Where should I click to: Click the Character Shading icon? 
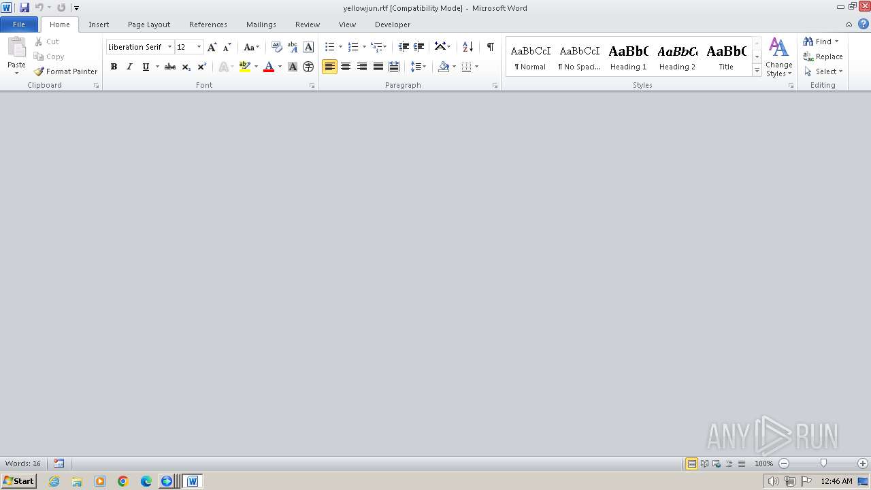pos(293,67)
